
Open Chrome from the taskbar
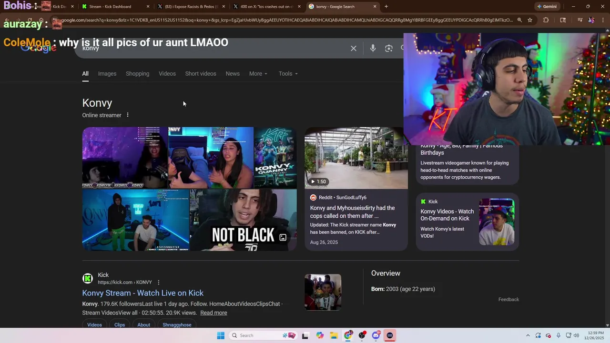pos(348,335)
